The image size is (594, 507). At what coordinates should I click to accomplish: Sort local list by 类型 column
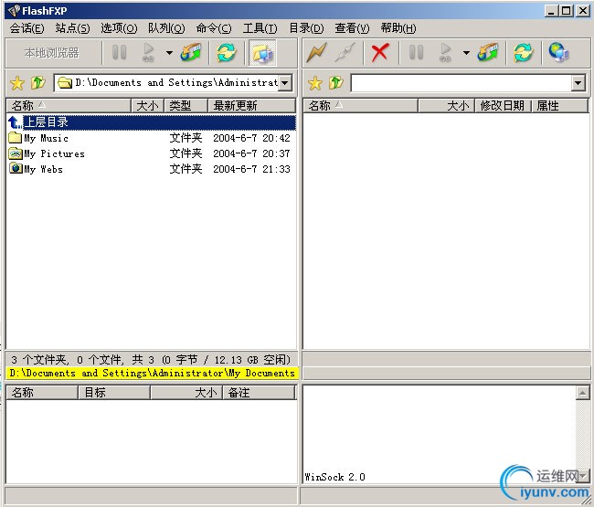coord(186,105)
